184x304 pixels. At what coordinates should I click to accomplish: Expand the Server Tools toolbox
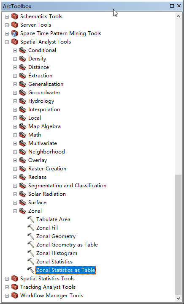click(x=7, y=25)
